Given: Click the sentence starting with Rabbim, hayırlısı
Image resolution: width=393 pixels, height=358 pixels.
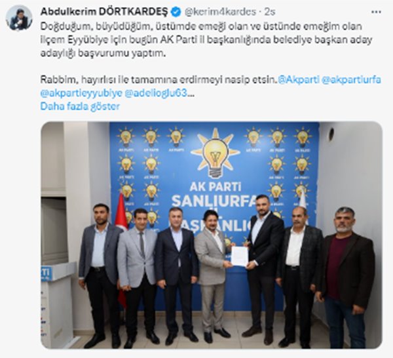Looking at the screenshot, I should pyautogui.click(x=159, y=79).
